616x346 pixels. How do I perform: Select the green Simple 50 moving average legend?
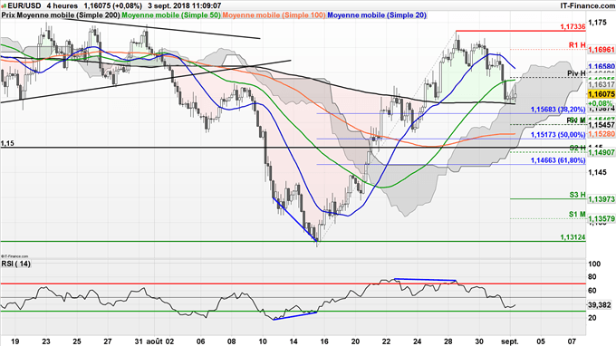[171, 15]
